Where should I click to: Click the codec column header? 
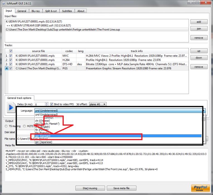(69, 51)
